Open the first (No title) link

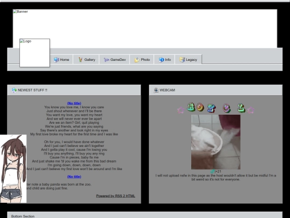74,103
